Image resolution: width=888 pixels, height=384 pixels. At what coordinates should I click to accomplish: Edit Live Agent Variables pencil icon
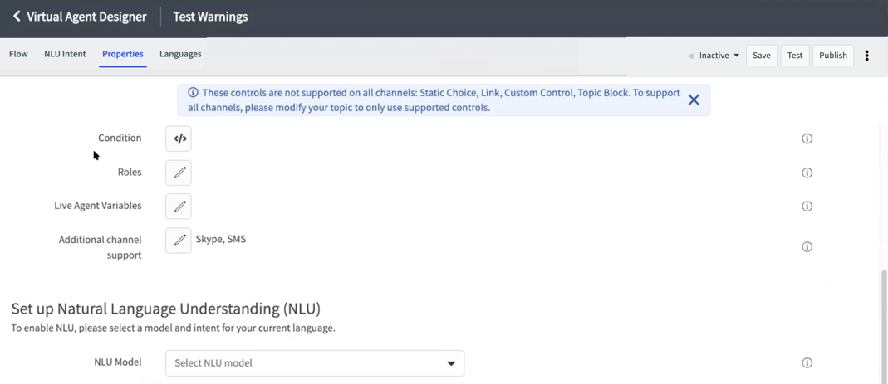tap(179, 207)
